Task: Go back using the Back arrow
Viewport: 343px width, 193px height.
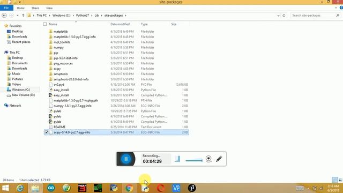Action: [4, 16]
